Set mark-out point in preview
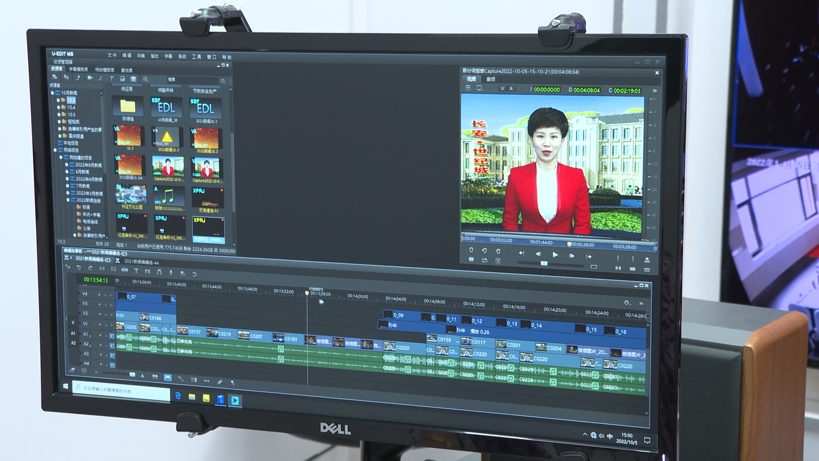 click(x=633, y=259)
